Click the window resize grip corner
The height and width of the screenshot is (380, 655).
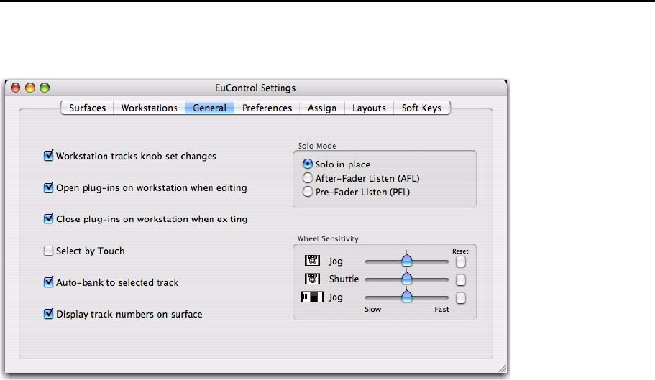(503, 369)
